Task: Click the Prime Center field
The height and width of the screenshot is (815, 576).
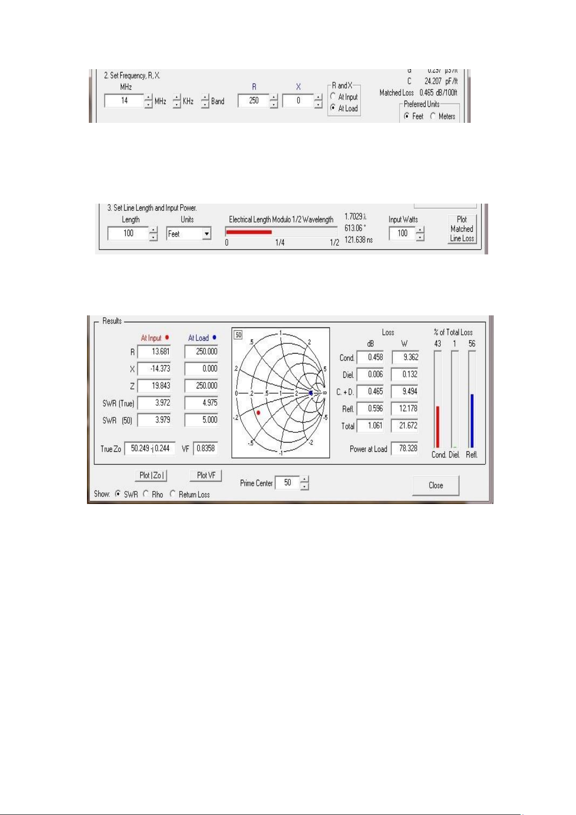Action: click(288, 483)
